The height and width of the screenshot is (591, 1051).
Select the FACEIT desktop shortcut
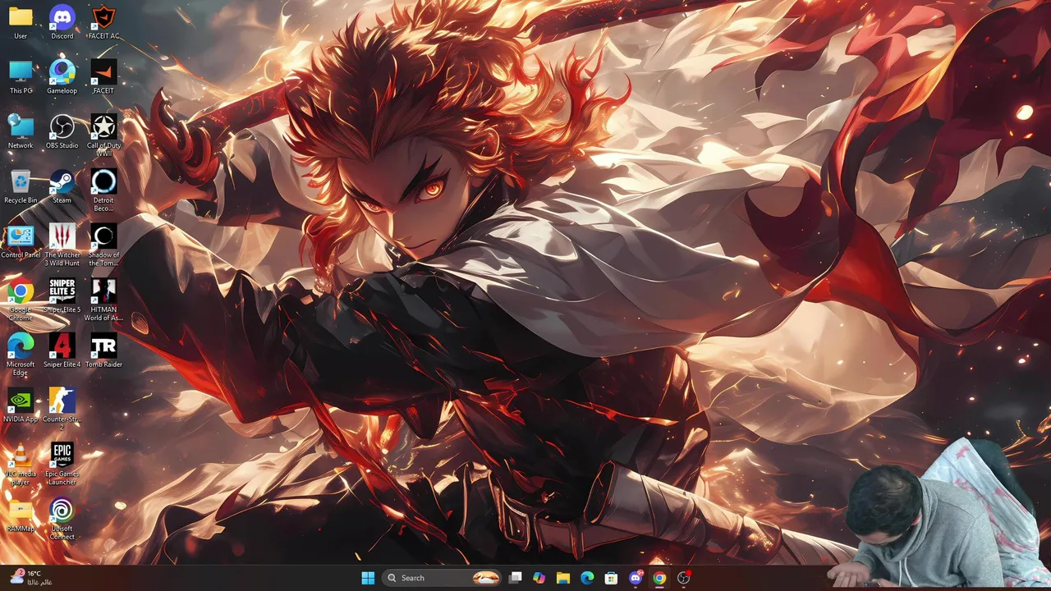[x=103, y=77]
